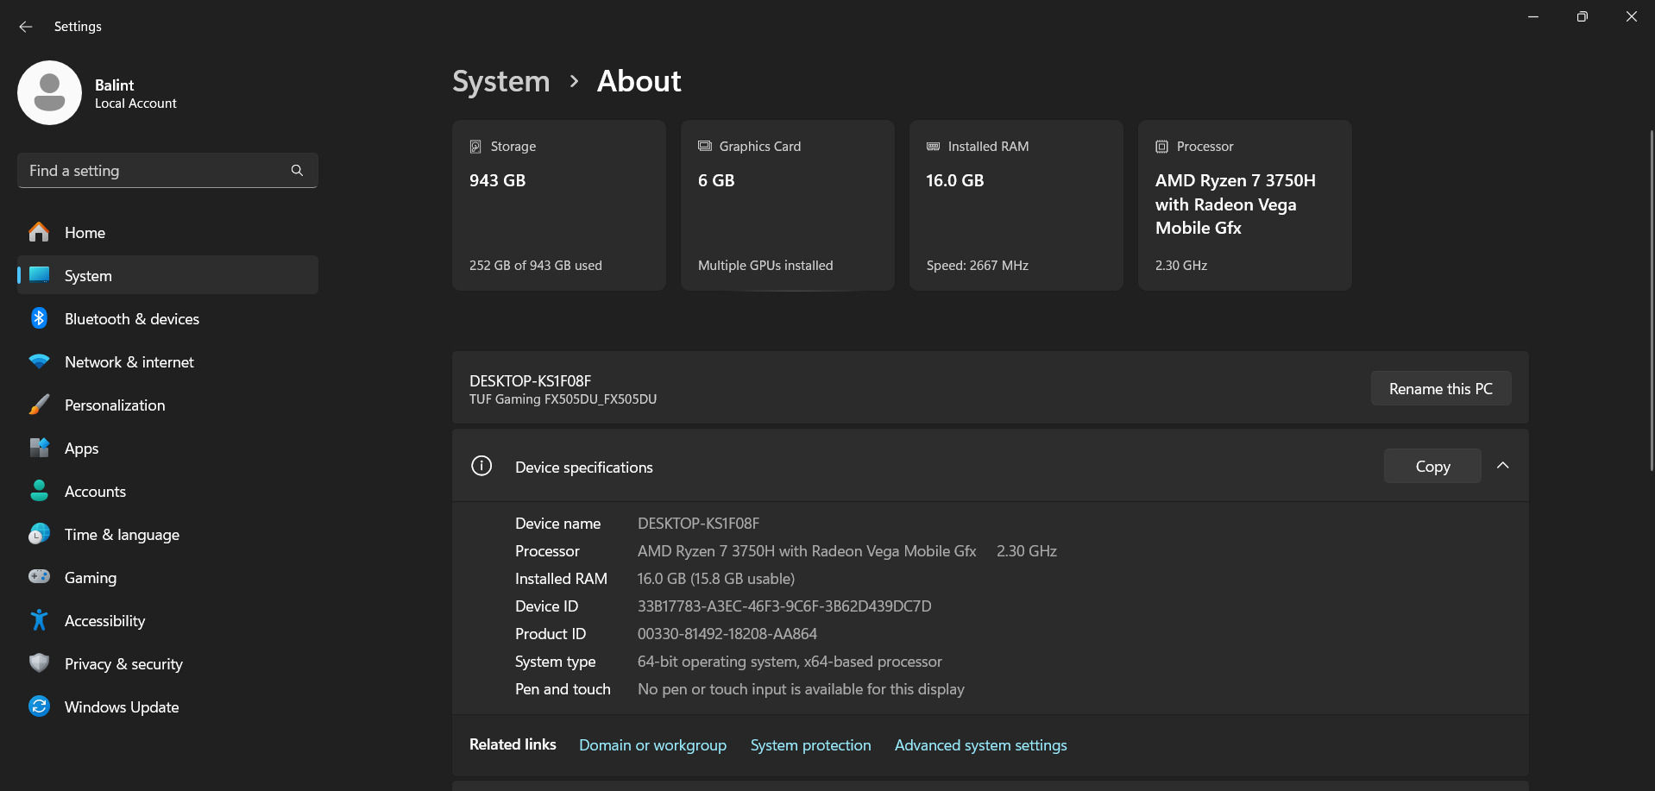Open Privacy & security settings
Viewport: 1655px width, 791px height.
167,663
